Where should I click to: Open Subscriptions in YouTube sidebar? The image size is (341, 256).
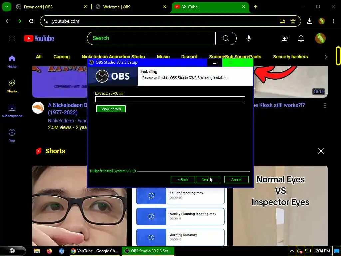coord(12,111)
